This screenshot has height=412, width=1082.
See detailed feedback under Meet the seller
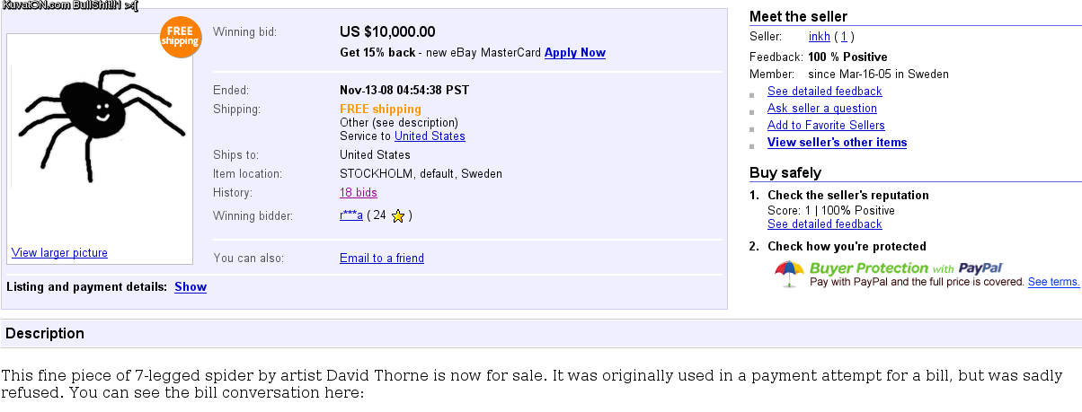824,92
